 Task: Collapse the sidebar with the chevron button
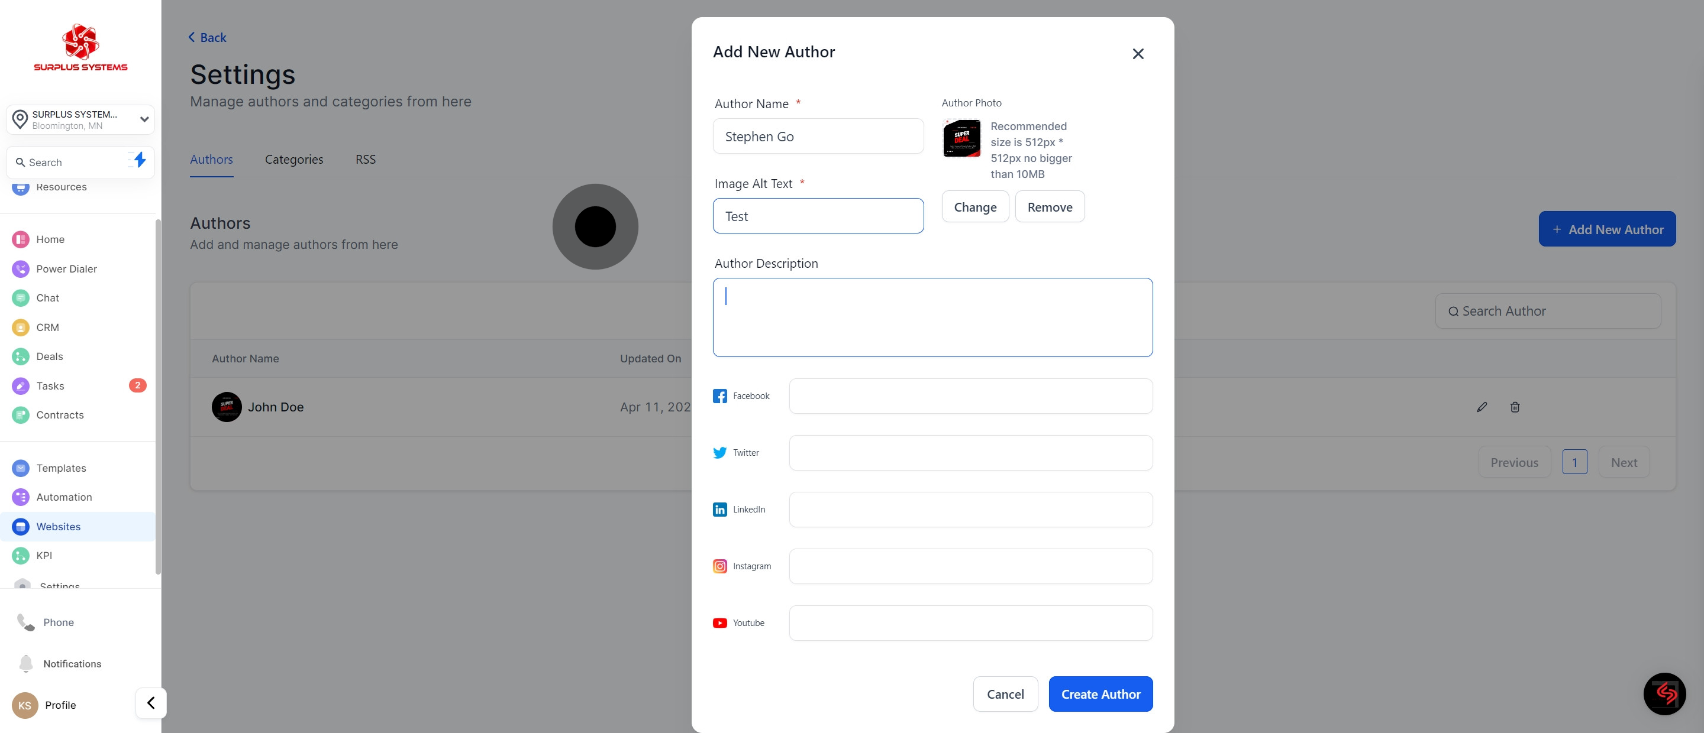(151, 703)
